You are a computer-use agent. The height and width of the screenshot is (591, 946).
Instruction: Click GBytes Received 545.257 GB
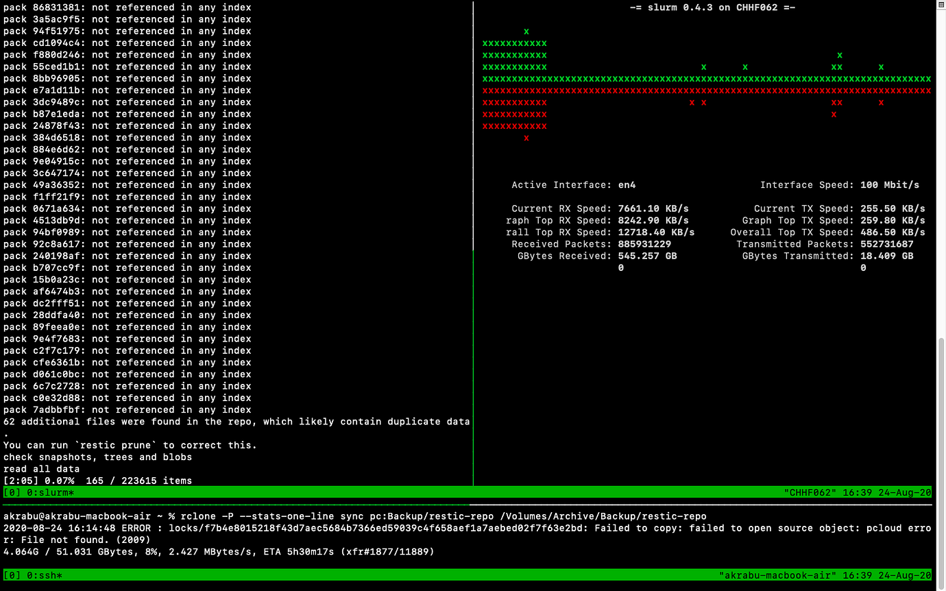coord(647,256)
